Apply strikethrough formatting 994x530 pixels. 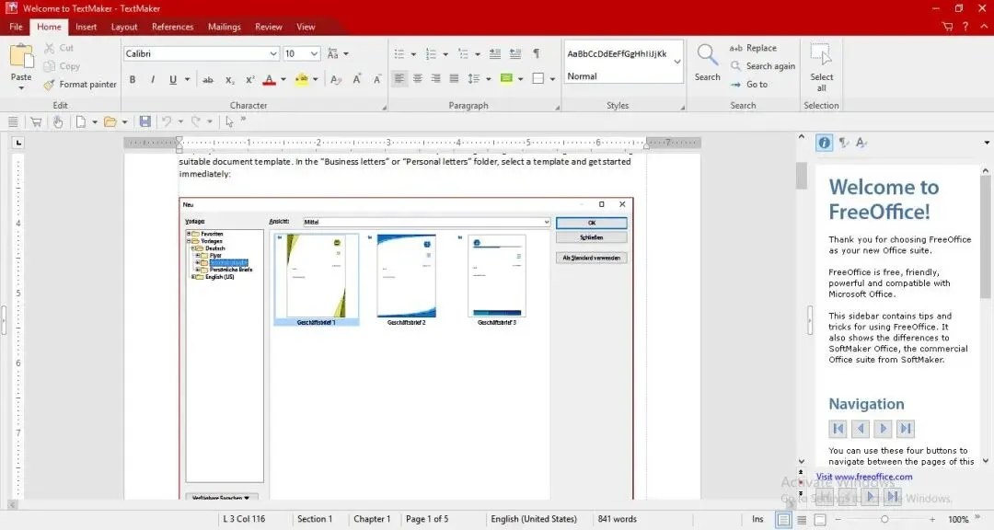[x=208, y=79]
